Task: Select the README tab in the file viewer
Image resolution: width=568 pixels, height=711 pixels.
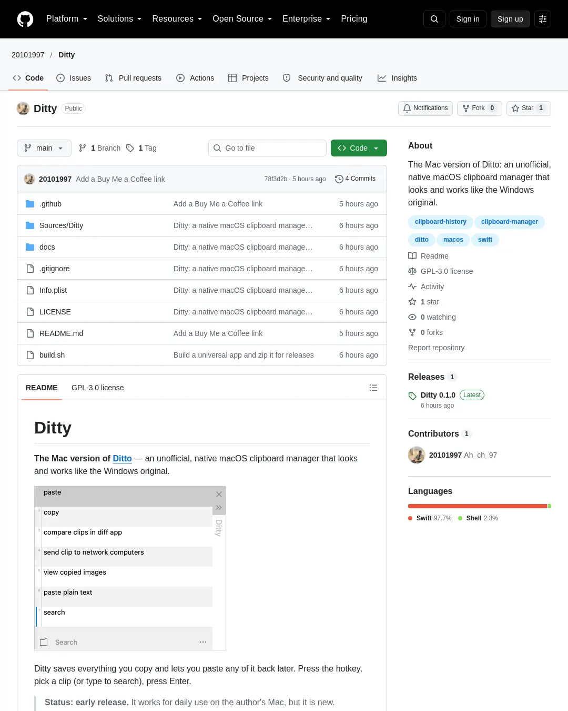Action: pos(42,388)
